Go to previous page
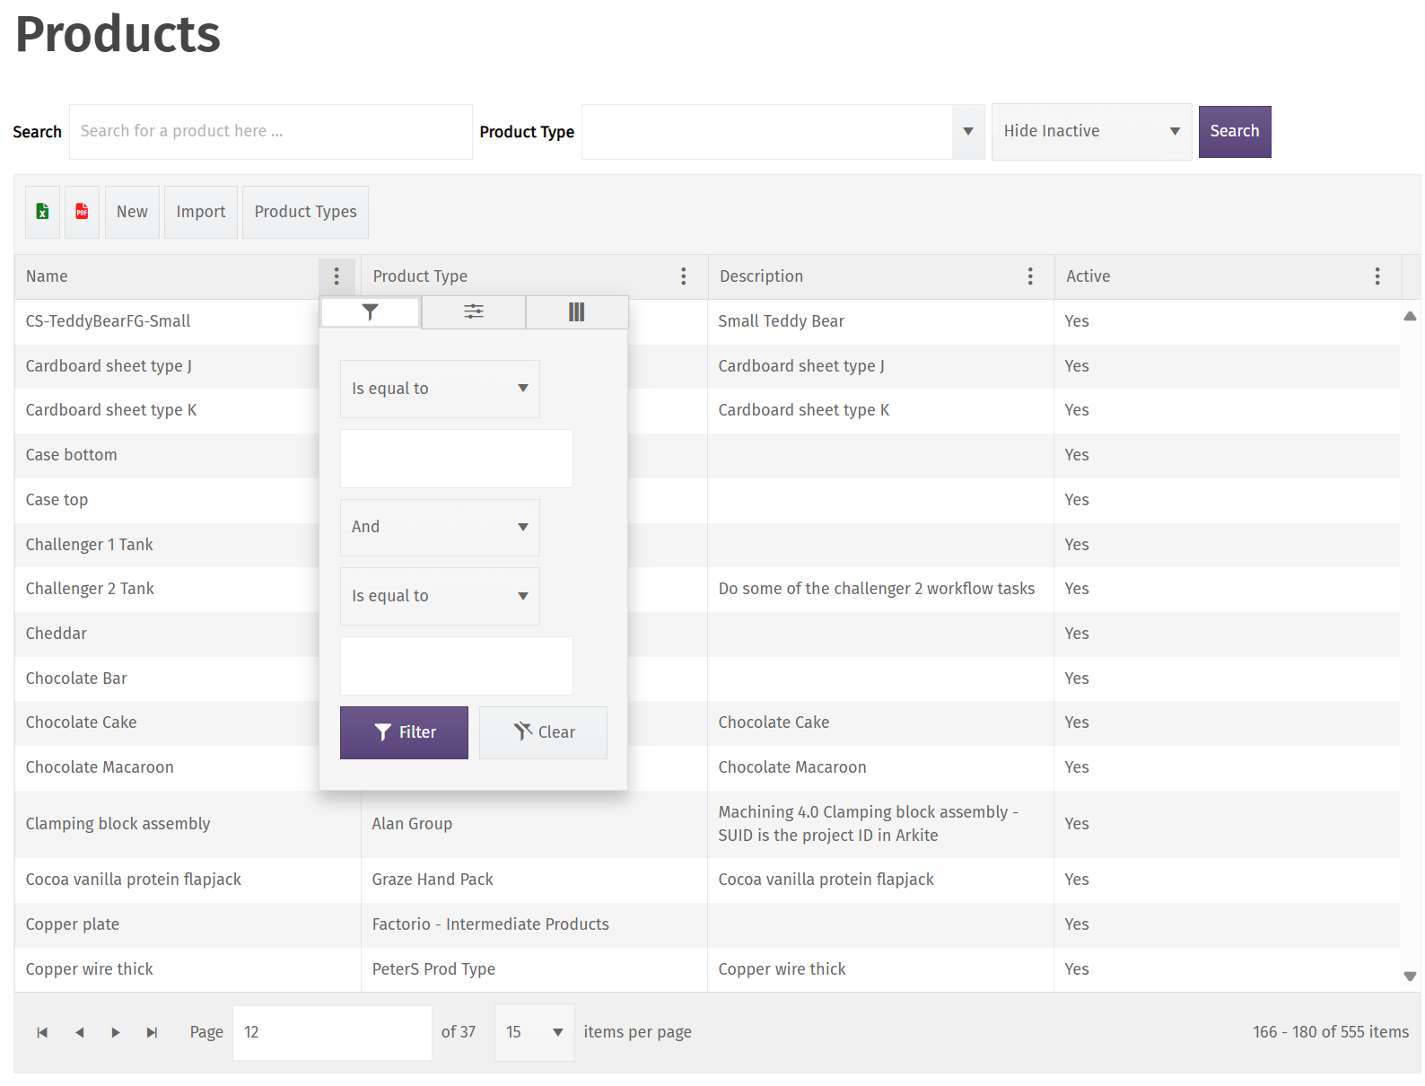1425x1086 pixels. coord(80,1032)
